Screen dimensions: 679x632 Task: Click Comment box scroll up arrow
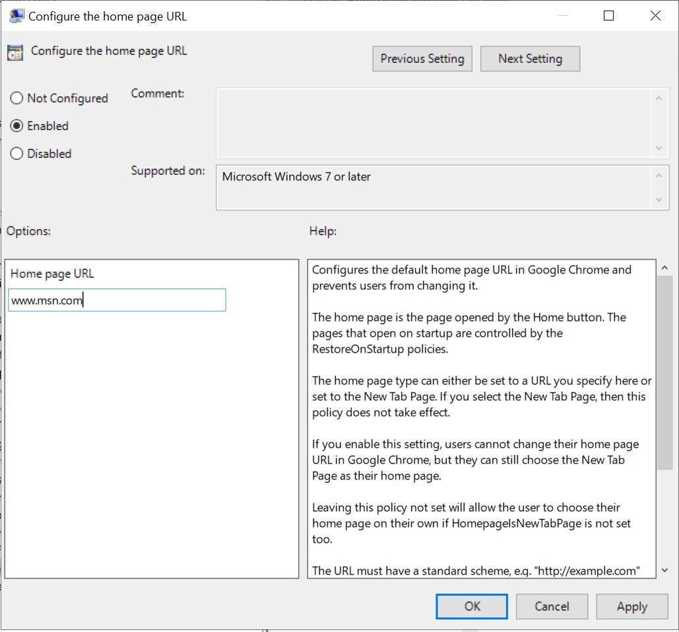(x=658, y=98)
